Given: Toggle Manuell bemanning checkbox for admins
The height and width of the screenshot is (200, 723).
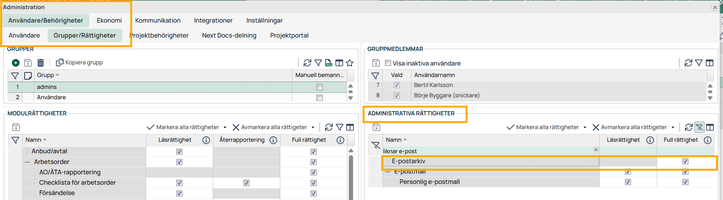Looking at the screenshot, I should click(x=319, y=87).
